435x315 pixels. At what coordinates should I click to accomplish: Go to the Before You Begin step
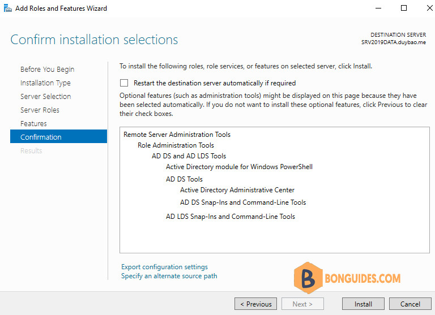coord(47,69)
